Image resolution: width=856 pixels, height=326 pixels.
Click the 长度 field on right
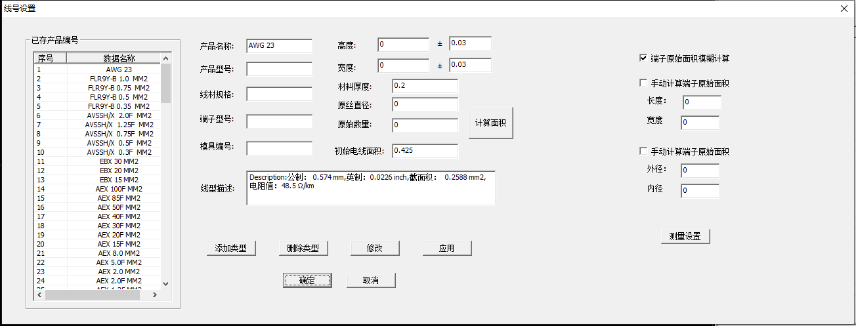pyautogui.click(x=702, y=102)
